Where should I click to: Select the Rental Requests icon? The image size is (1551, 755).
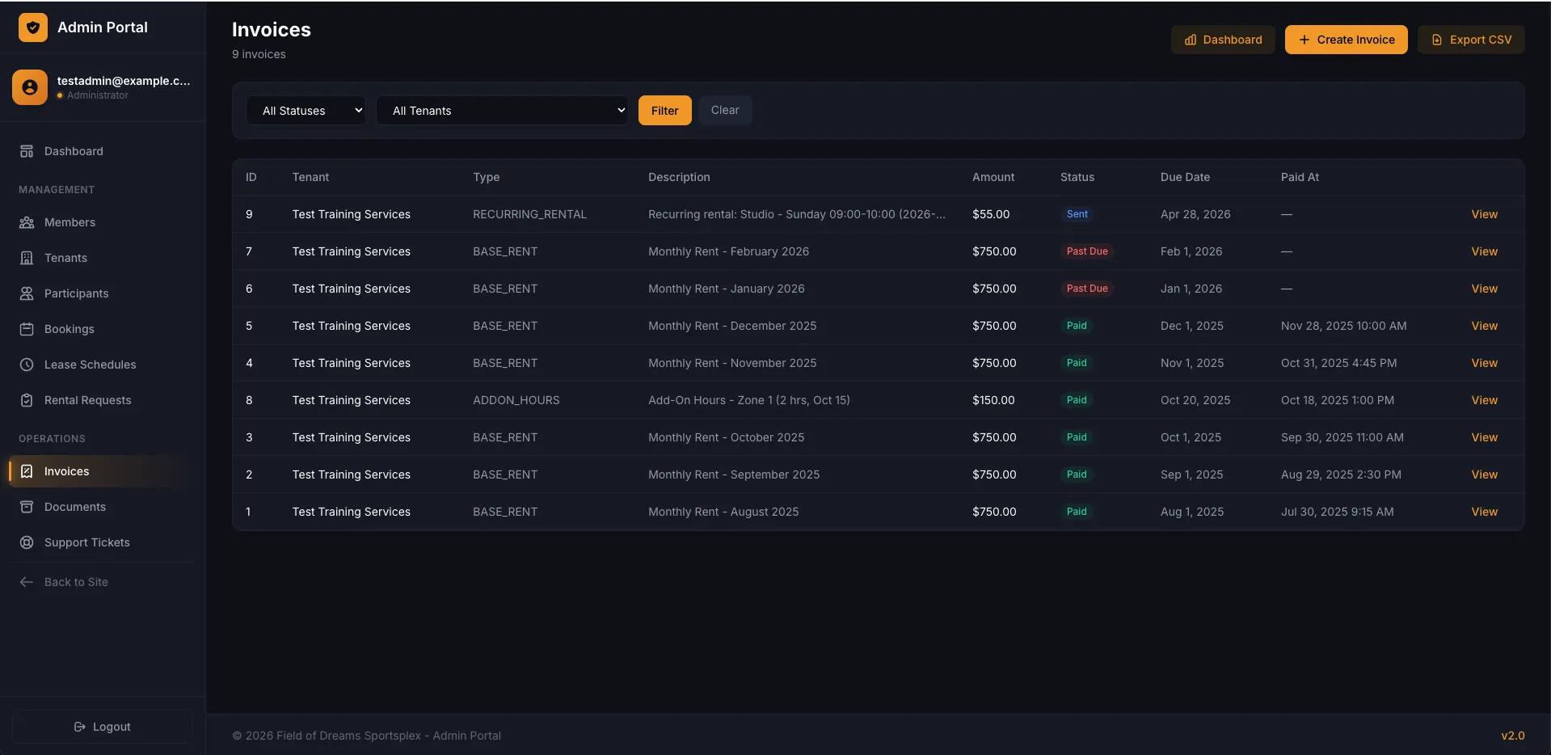coord(27,400)
